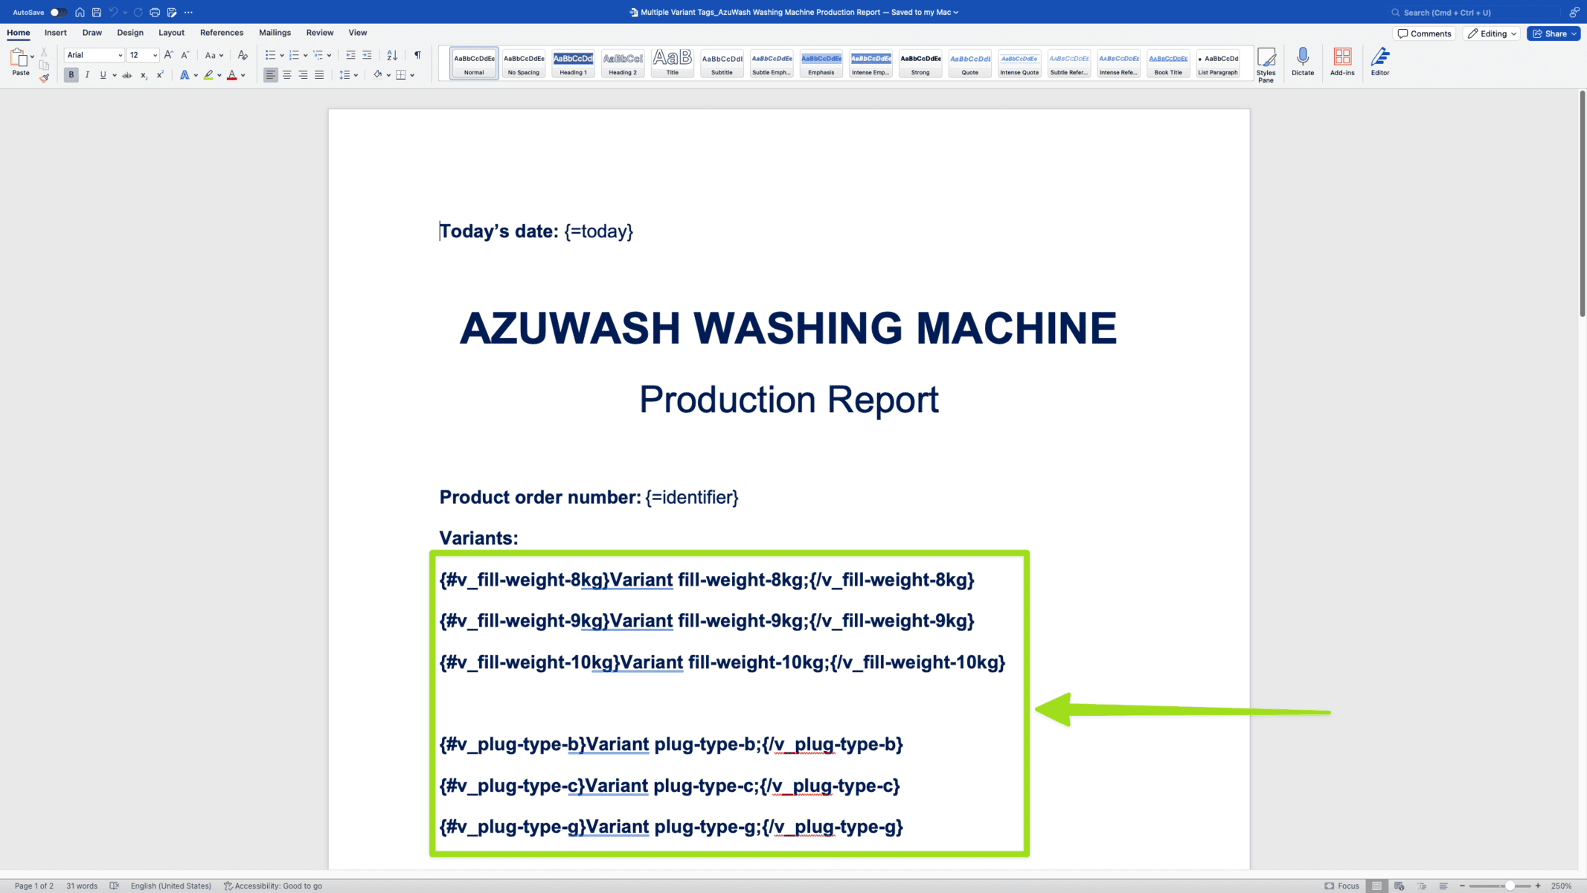Screen dimensions: 1587x893
Task: Click the Format Painter brush icon
Action: click(45, 78)
